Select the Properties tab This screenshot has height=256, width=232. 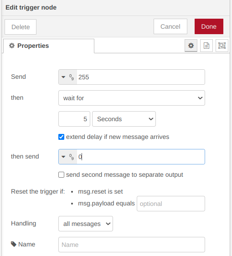tap(49, 46)
